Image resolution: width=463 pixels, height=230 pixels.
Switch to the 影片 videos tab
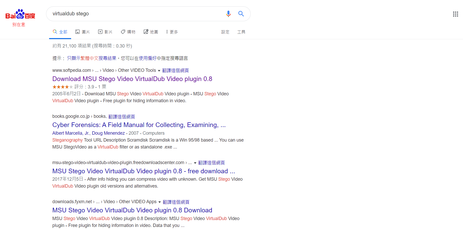point(105,32)
